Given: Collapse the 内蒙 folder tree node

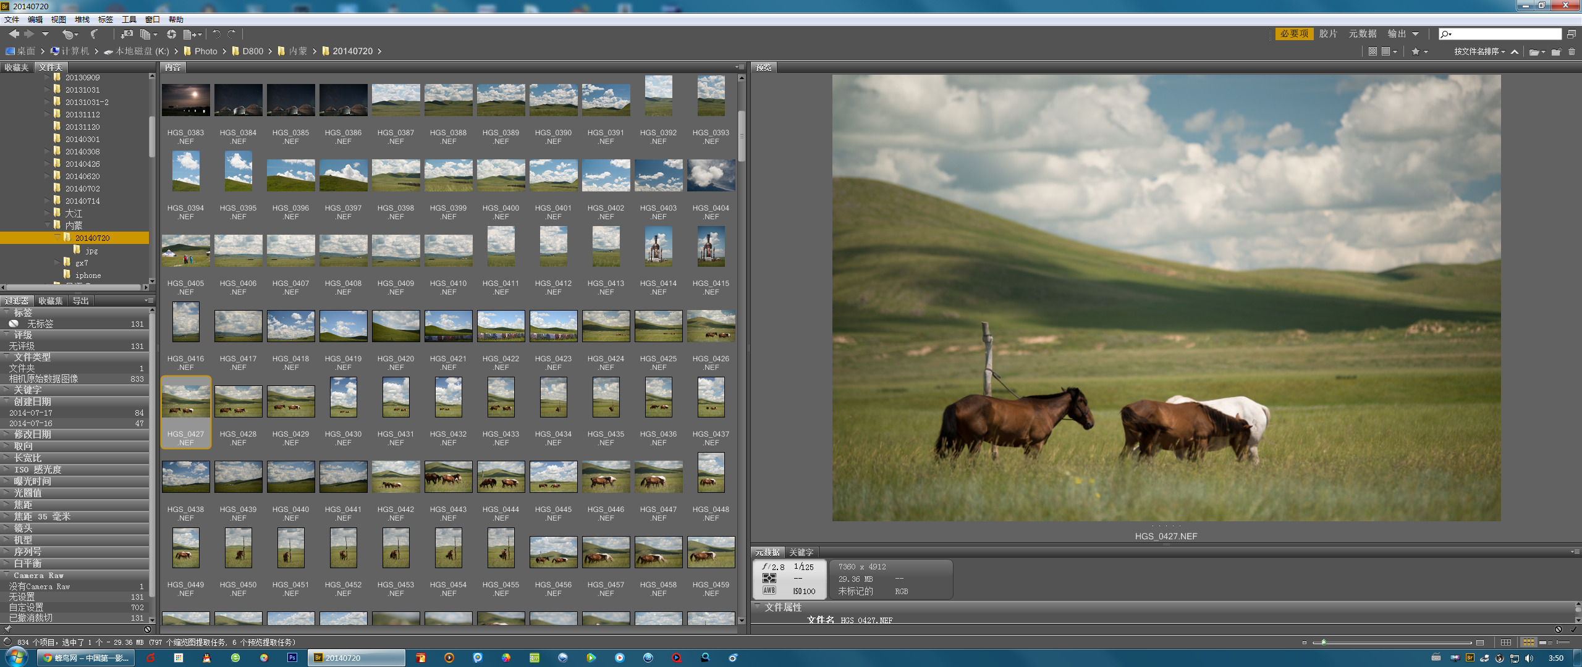Looking at the screenshot, I should [x=48, y=225].
